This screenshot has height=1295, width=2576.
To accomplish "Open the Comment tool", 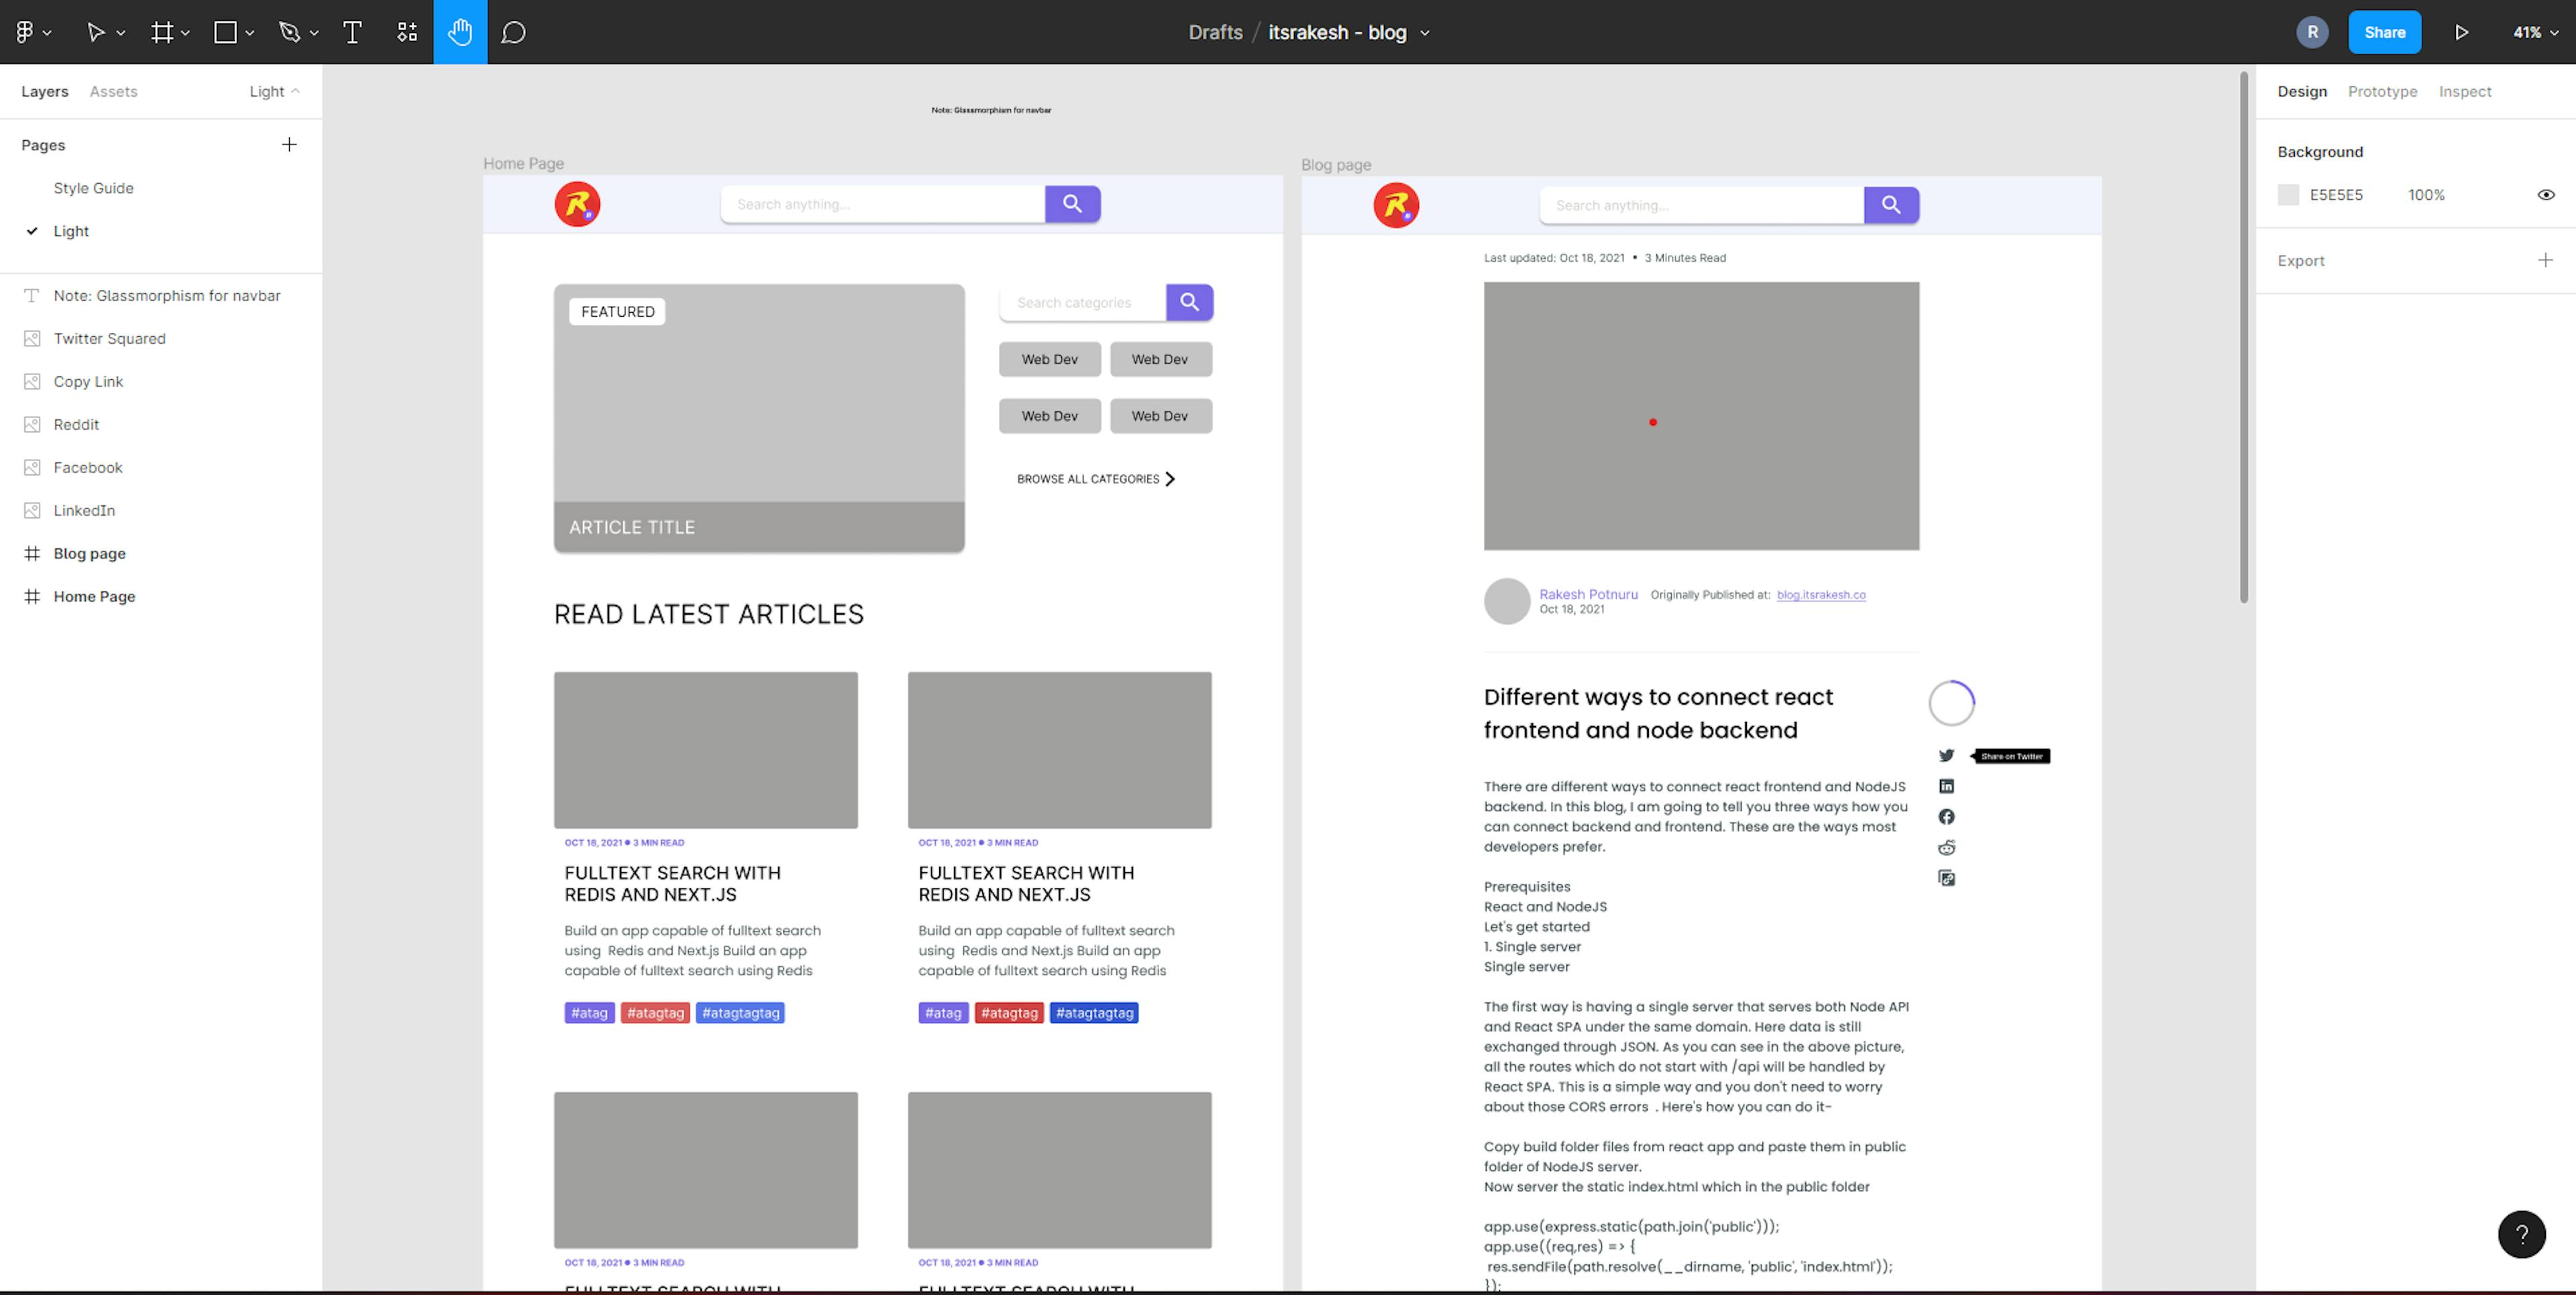I will (514, 31).
